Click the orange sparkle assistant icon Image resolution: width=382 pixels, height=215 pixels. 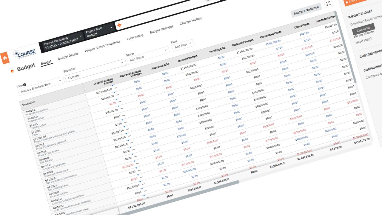coord(119,25)
